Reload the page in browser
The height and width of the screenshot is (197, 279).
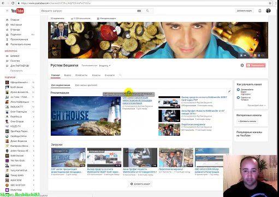click(13, 3)
